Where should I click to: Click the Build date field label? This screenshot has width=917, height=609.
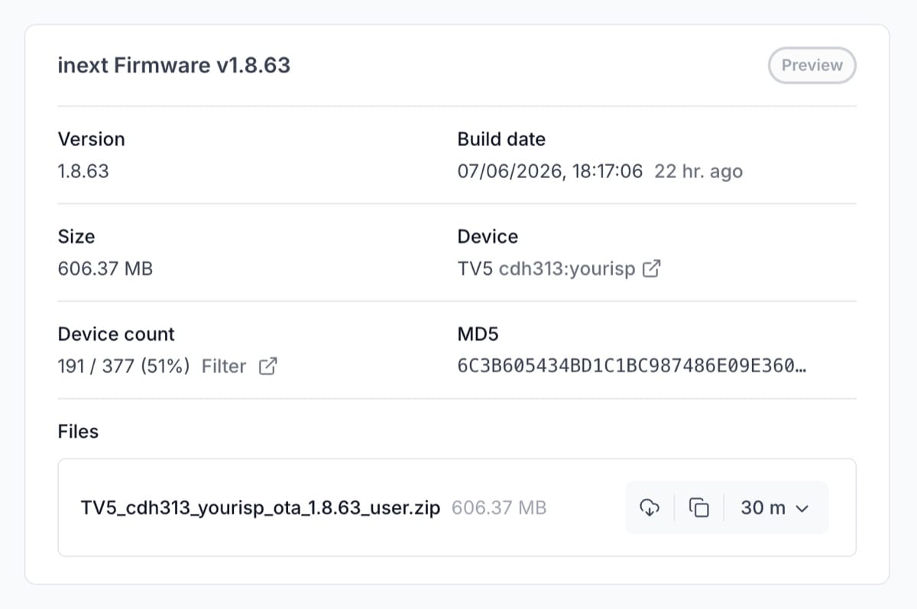click(x=501, y=139)
